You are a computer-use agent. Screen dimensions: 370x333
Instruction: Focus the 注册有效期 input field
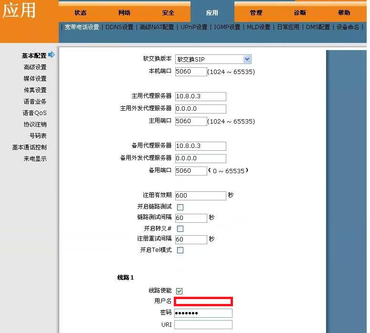(201, 196)
